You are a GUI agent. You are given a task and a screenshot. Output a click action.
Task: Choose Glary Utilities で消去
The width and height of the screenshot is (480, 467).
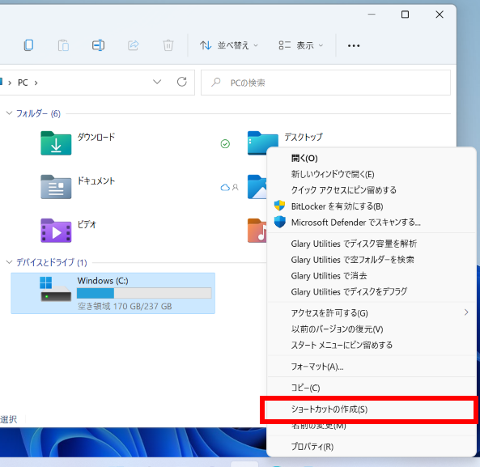372,276
